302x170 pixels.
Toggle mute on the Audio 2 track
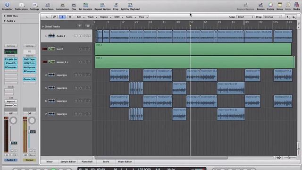click(x=85, y=36)
